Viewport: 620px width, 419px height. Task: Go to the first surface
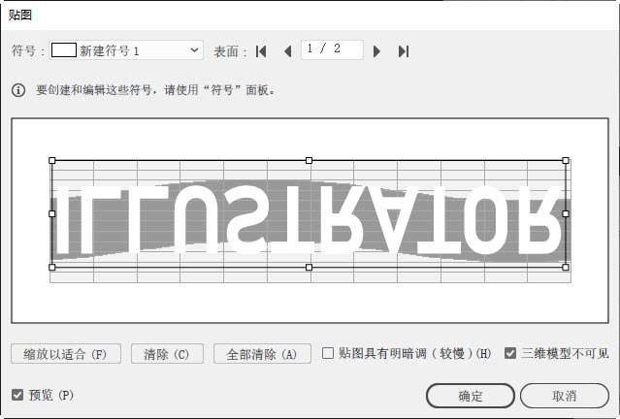pos(261,51)
